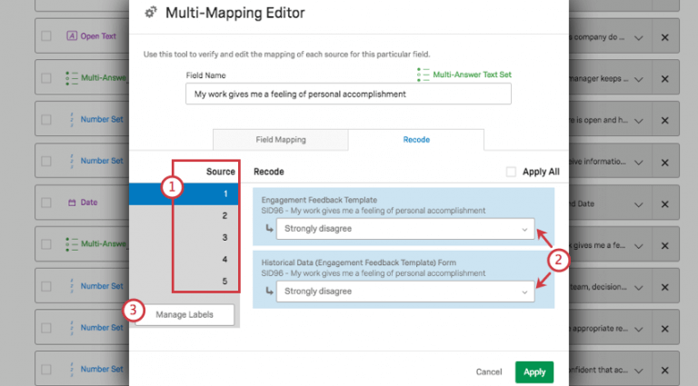
Task: Click the Manage Labels button
Action: 184,314
